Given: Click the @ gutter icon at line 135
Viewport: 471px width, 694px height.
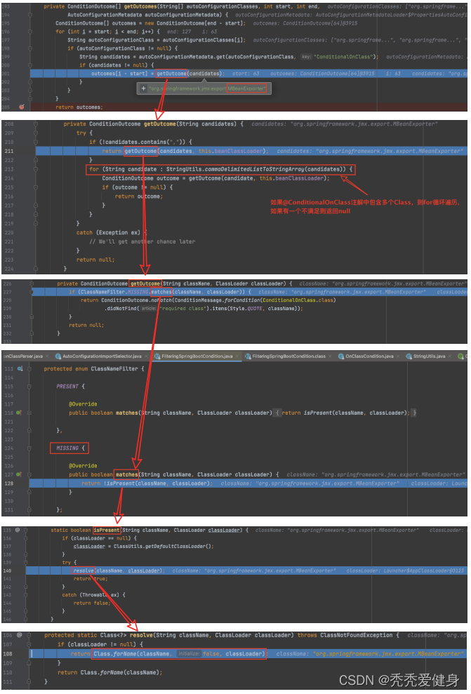Looking at the screenshot, I should pos(19,530).
